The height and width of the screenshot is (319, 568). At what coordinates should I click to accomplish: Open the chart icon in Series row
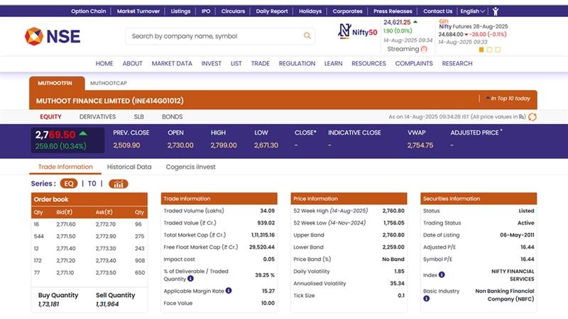click(x=118, y=184)
